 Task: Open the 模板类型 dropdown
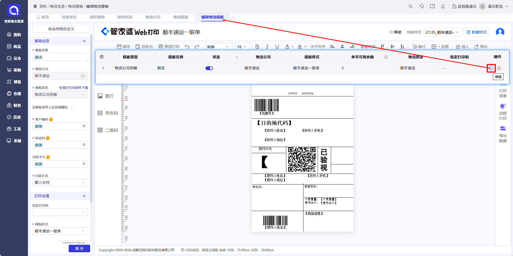tap(60, 95)
